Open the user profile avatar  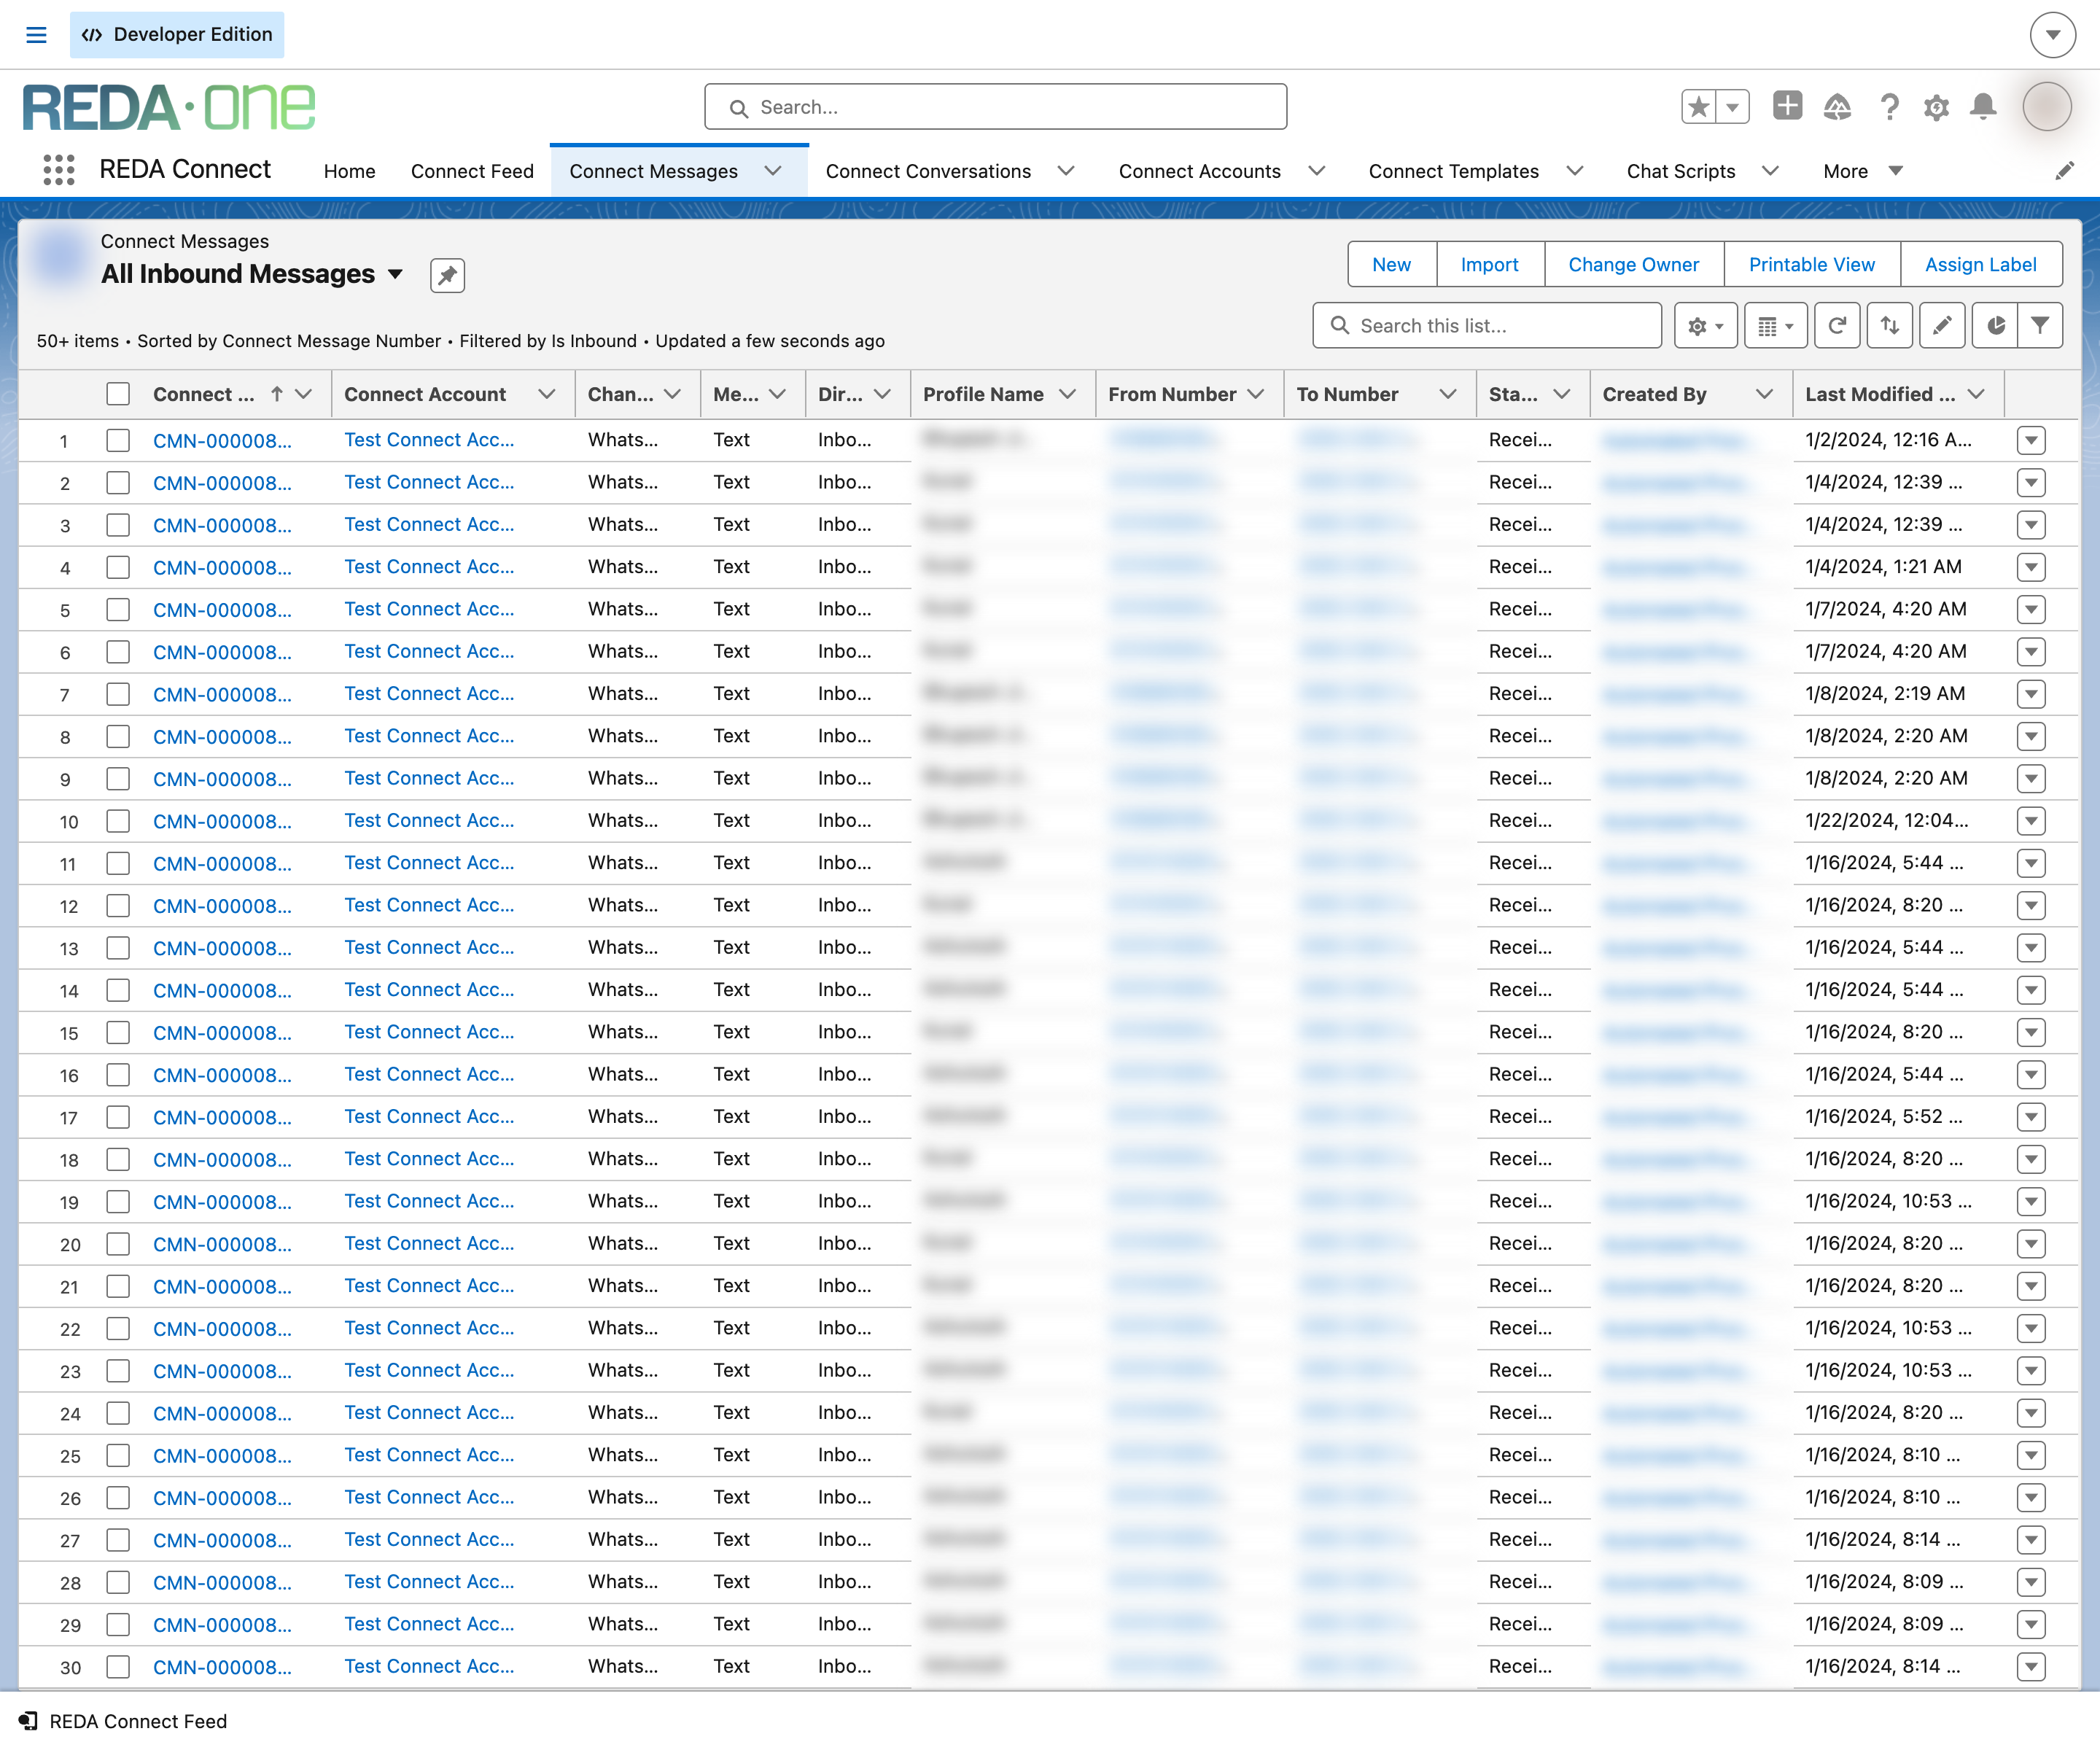click(2047, 106)
